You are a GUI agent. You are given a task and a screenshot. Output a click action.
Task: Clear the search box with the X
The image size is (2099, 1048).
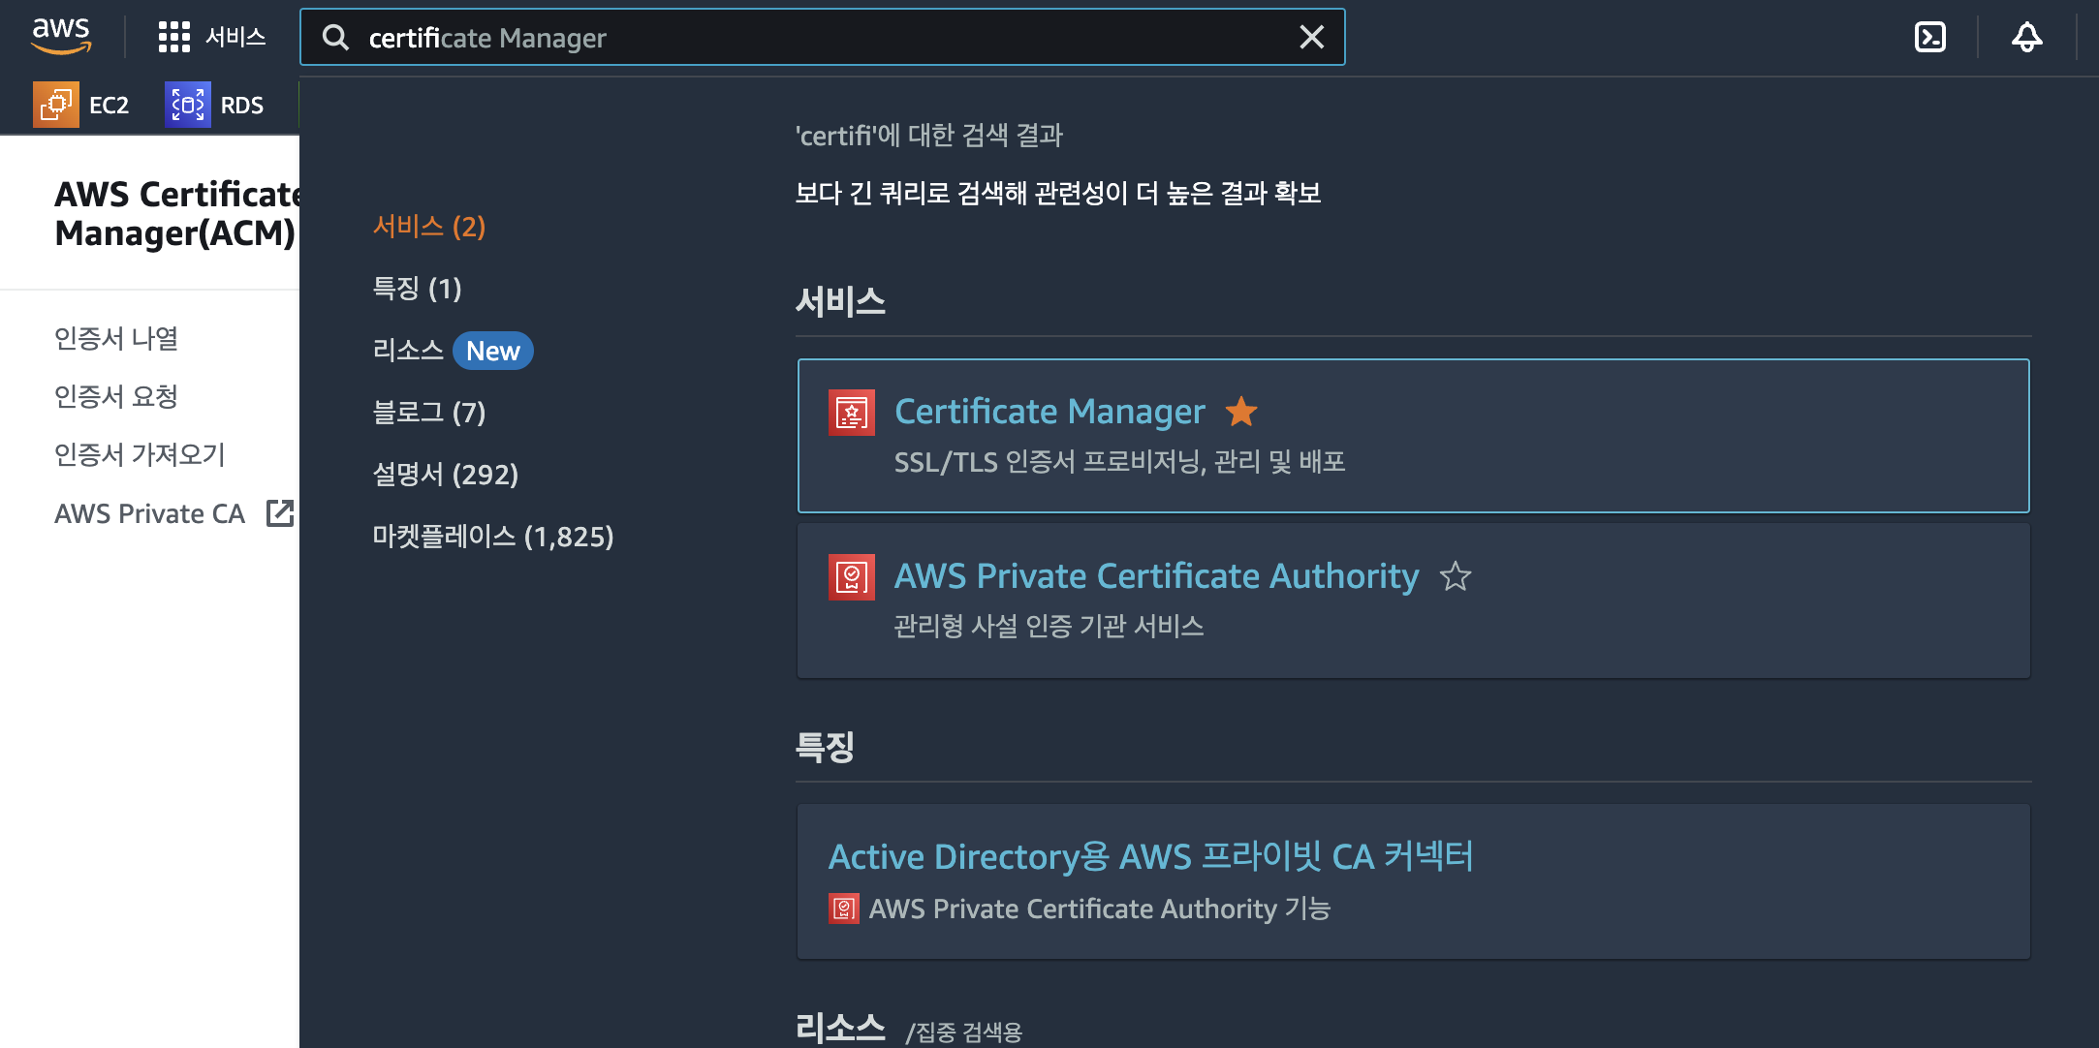point(1311,37)
